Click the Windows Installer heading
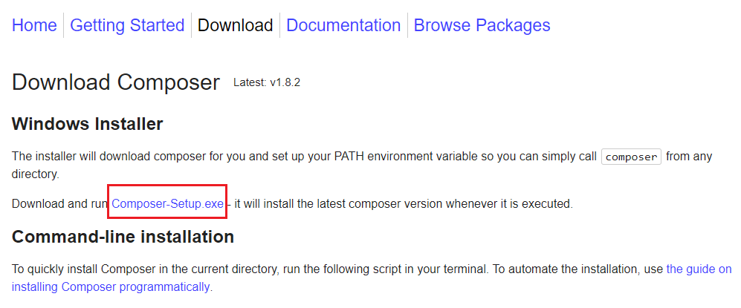Viewport: 741px width, 308px height. point(87,124)
